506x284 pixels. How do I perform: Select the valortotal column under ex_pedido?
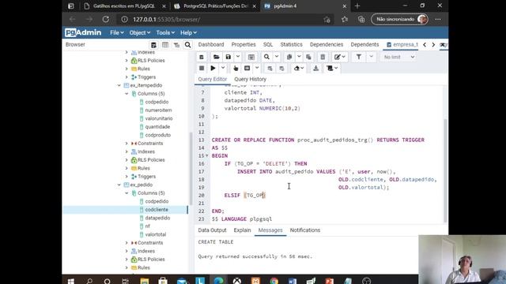(x=156, y=234)
